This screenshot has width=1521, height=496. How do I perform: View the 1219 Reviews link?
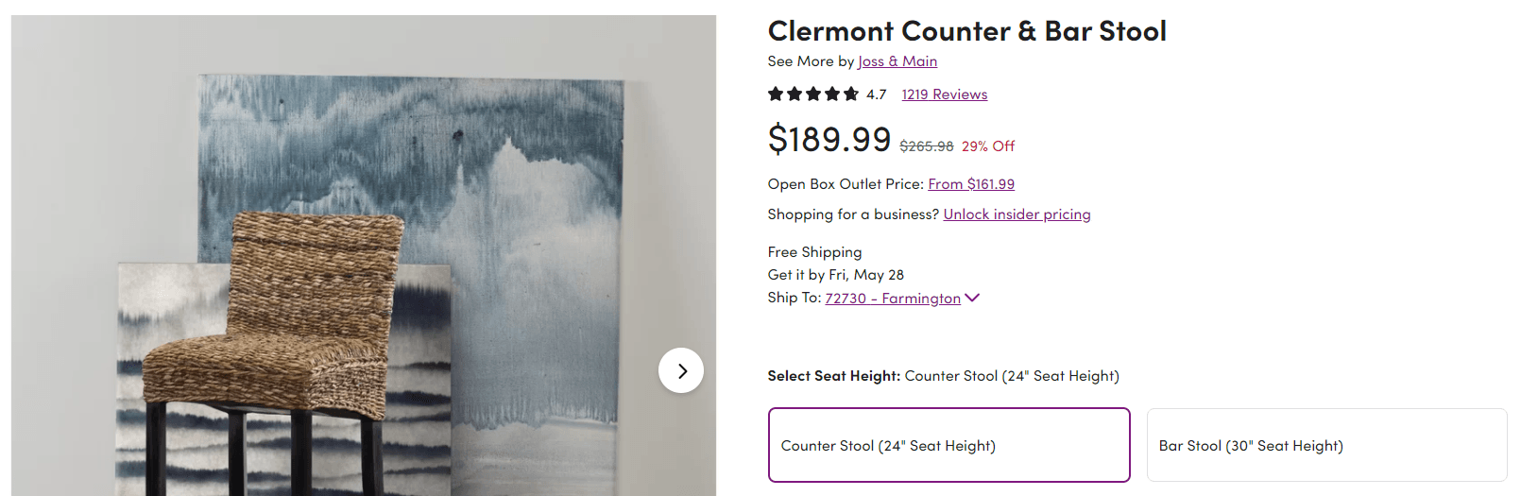[x=945, y=94]
